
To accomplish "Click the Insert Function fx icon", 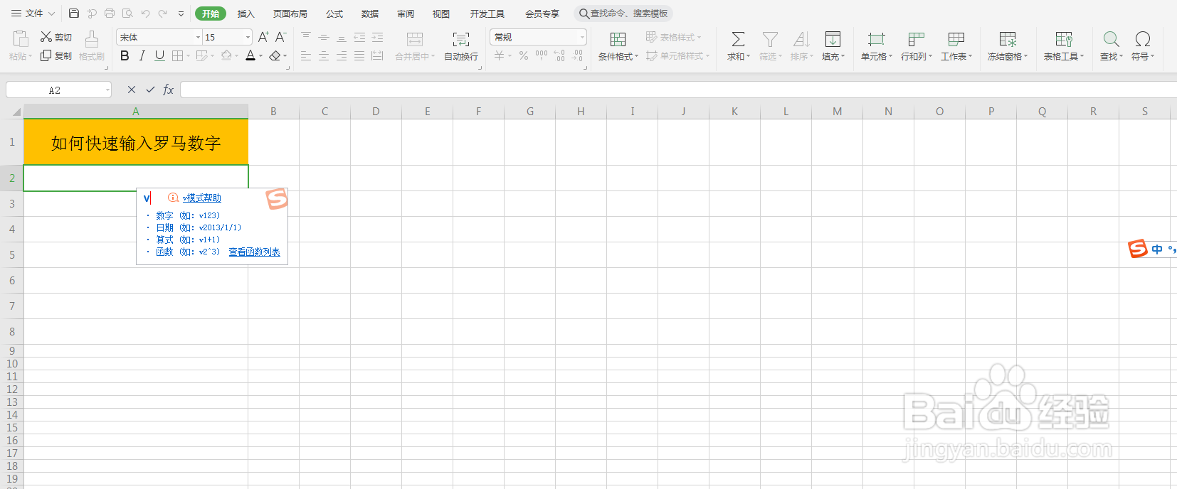I will [168, 90].
